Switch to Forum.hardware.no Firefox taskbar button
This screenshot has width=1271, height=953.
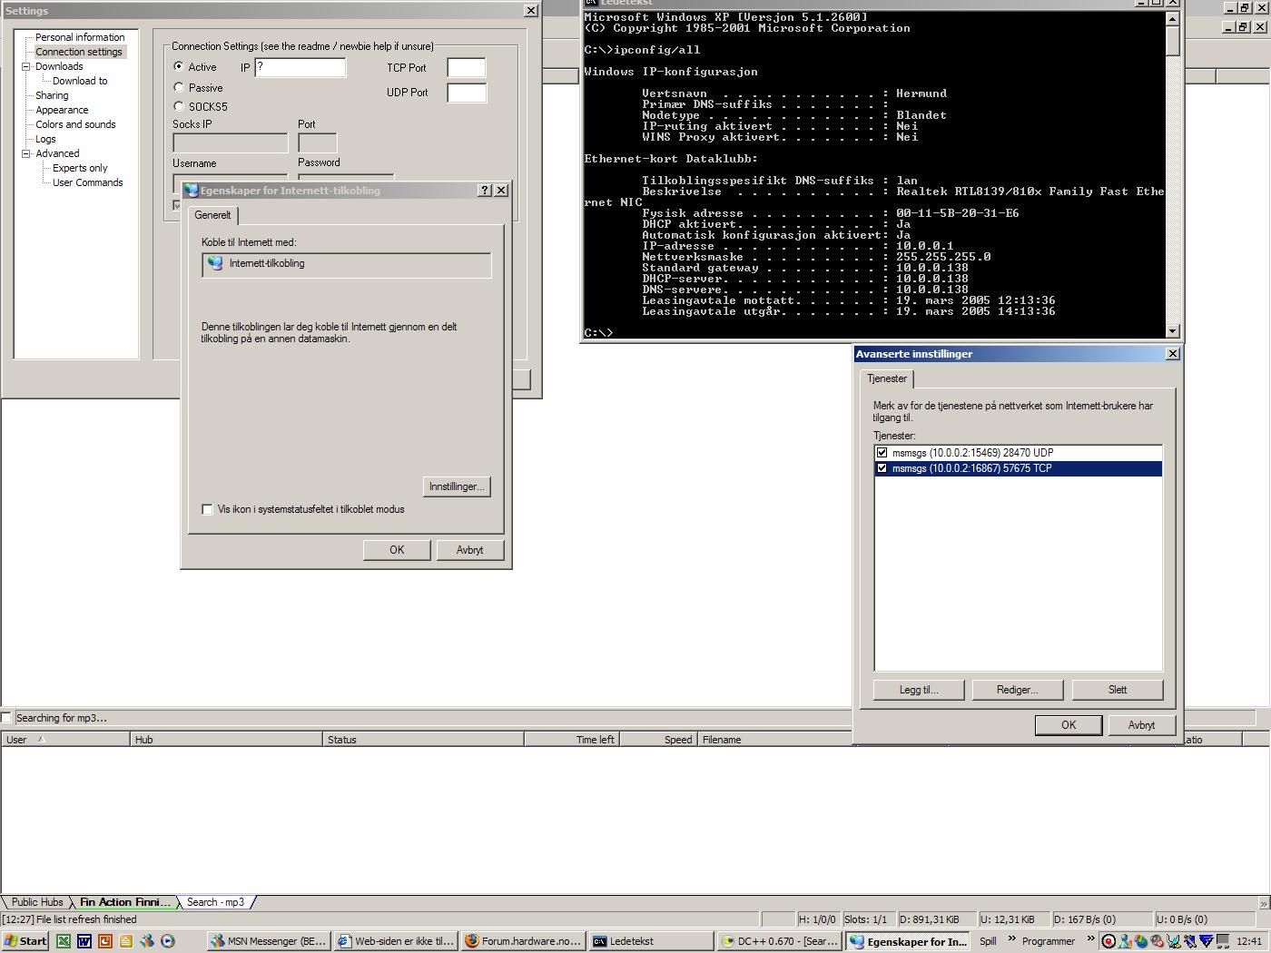[523, 941]
